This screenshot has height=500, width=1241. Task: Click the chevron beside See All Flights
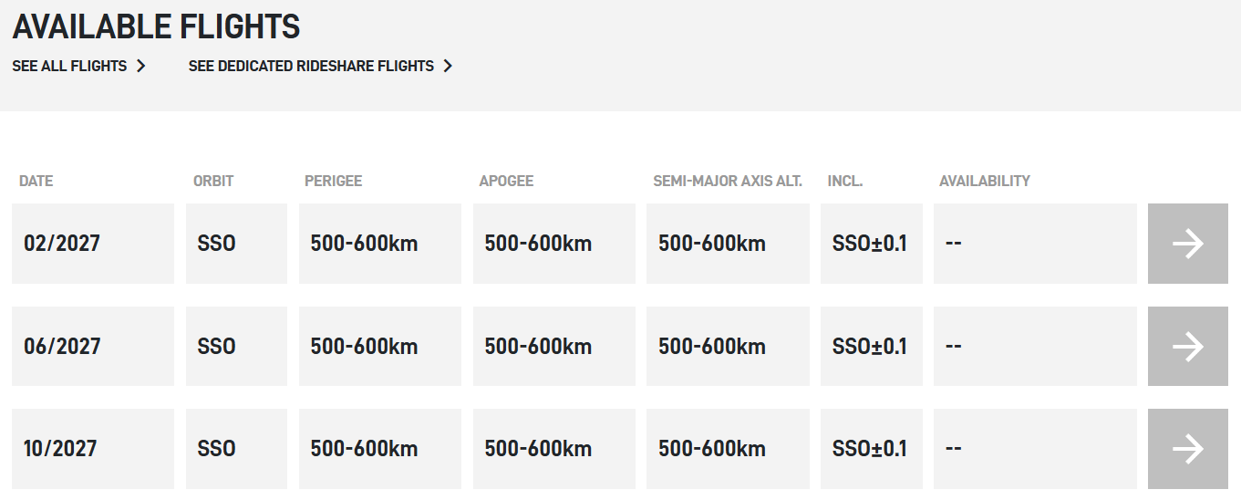(x=140, y=66)
